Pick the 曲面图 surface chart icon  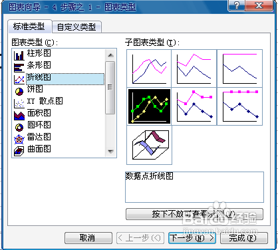tap(19, 152)
